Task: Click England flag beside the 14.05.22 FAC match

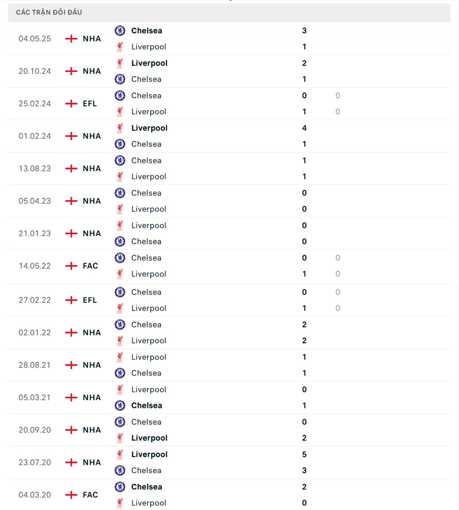Action: pyautogui.click(x=71, y=266)
